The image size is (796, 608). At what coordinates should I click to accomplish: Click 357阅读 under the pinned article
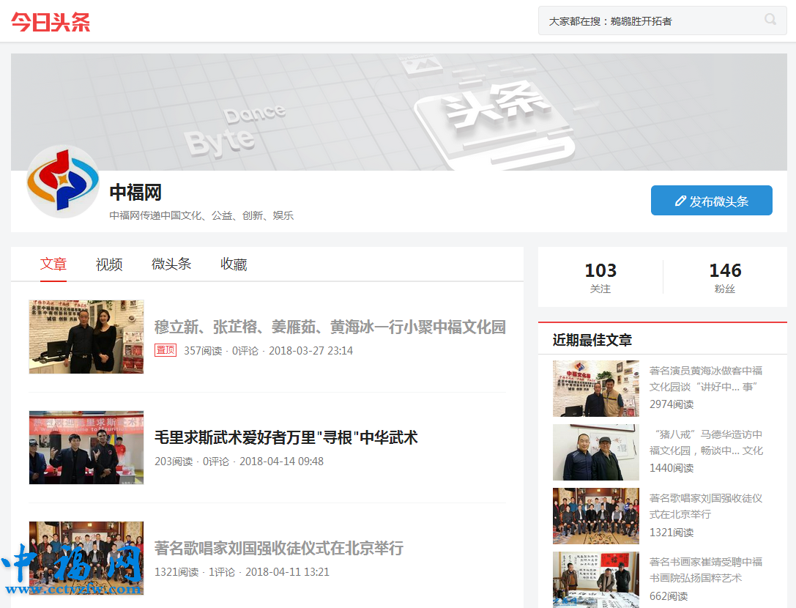(203, 350)
